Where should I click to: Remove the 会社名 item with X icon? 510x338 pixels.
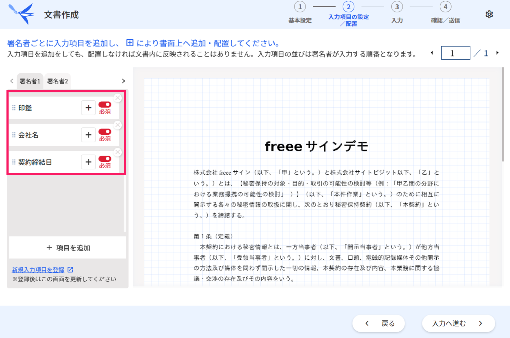tap(118, 125)
